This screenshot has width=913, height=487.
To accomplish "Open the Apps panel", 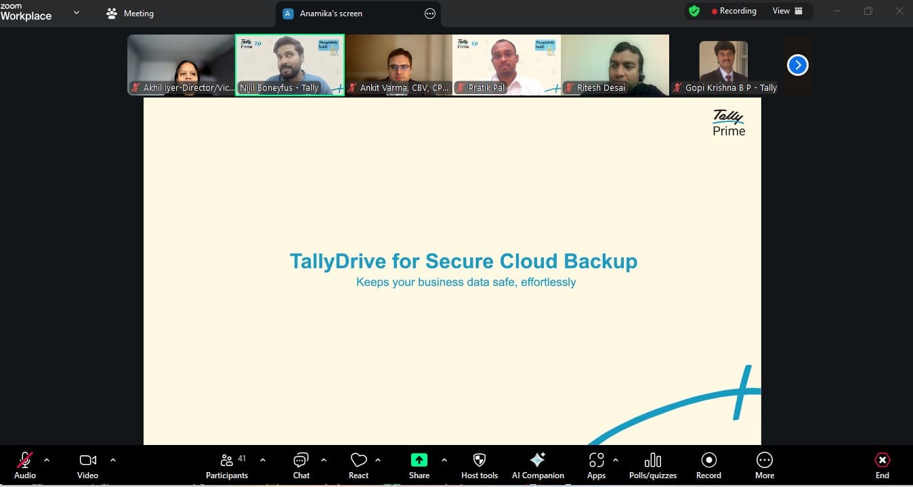I will (596, 466).
